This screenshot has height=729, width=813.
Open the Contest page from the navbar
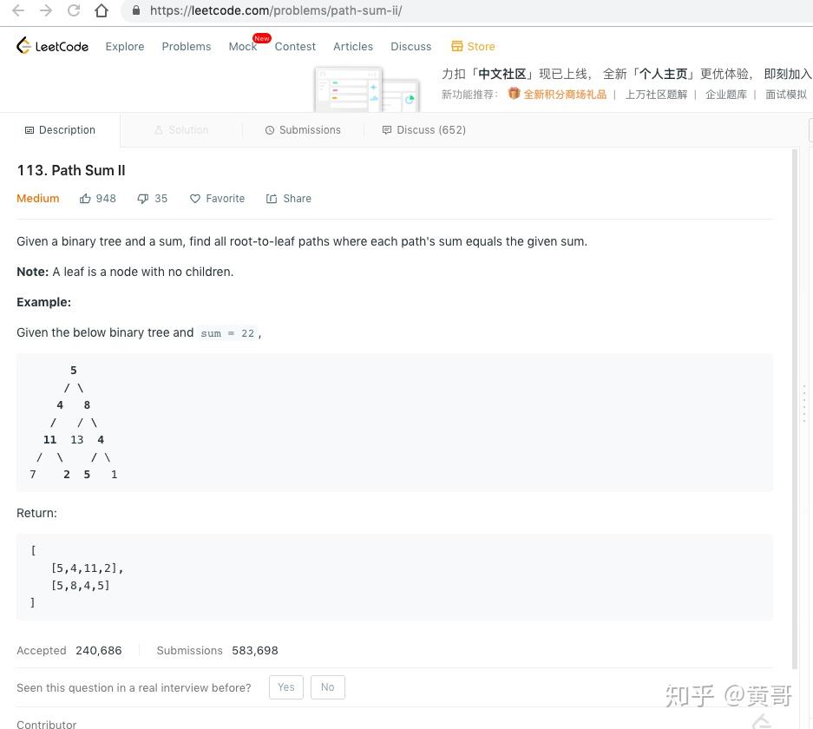(295, 46)
